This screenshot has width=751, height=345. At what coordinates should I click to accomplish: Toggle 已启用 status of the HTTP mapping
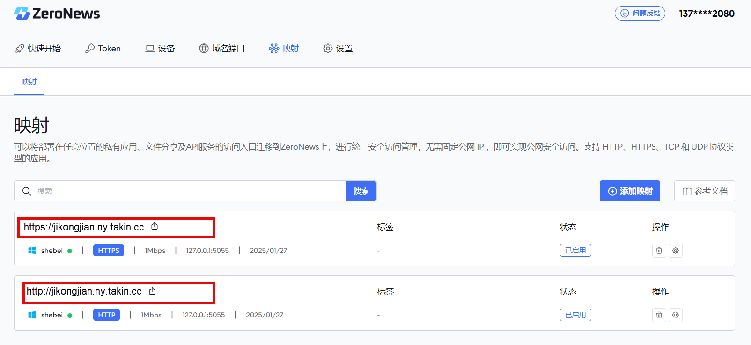click(x=575, y=315)
